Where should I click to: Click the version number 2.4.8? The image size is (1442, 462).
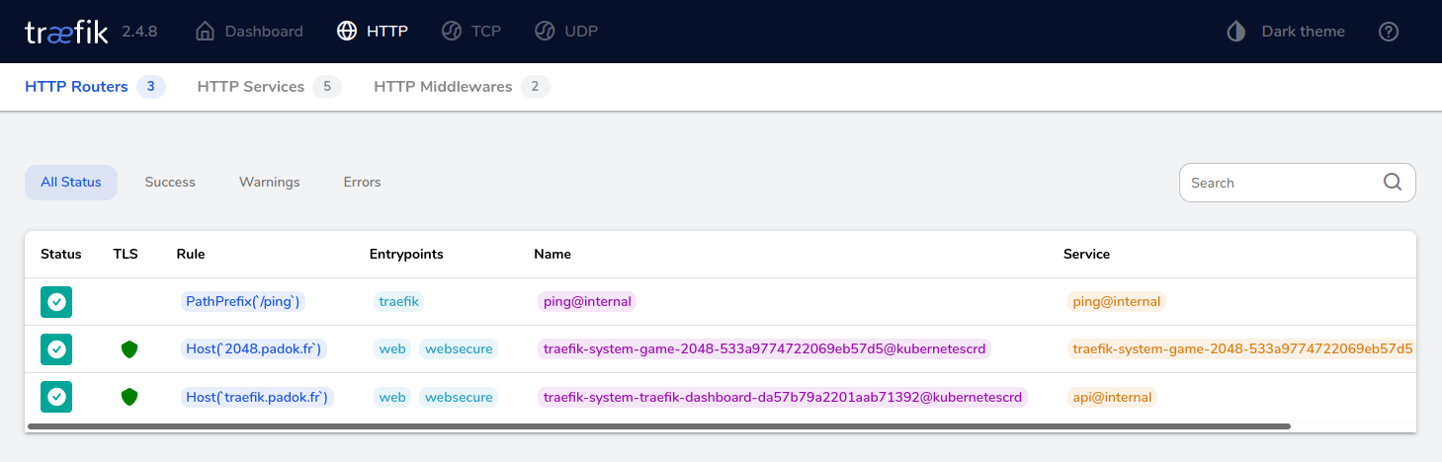pos(139,32)
